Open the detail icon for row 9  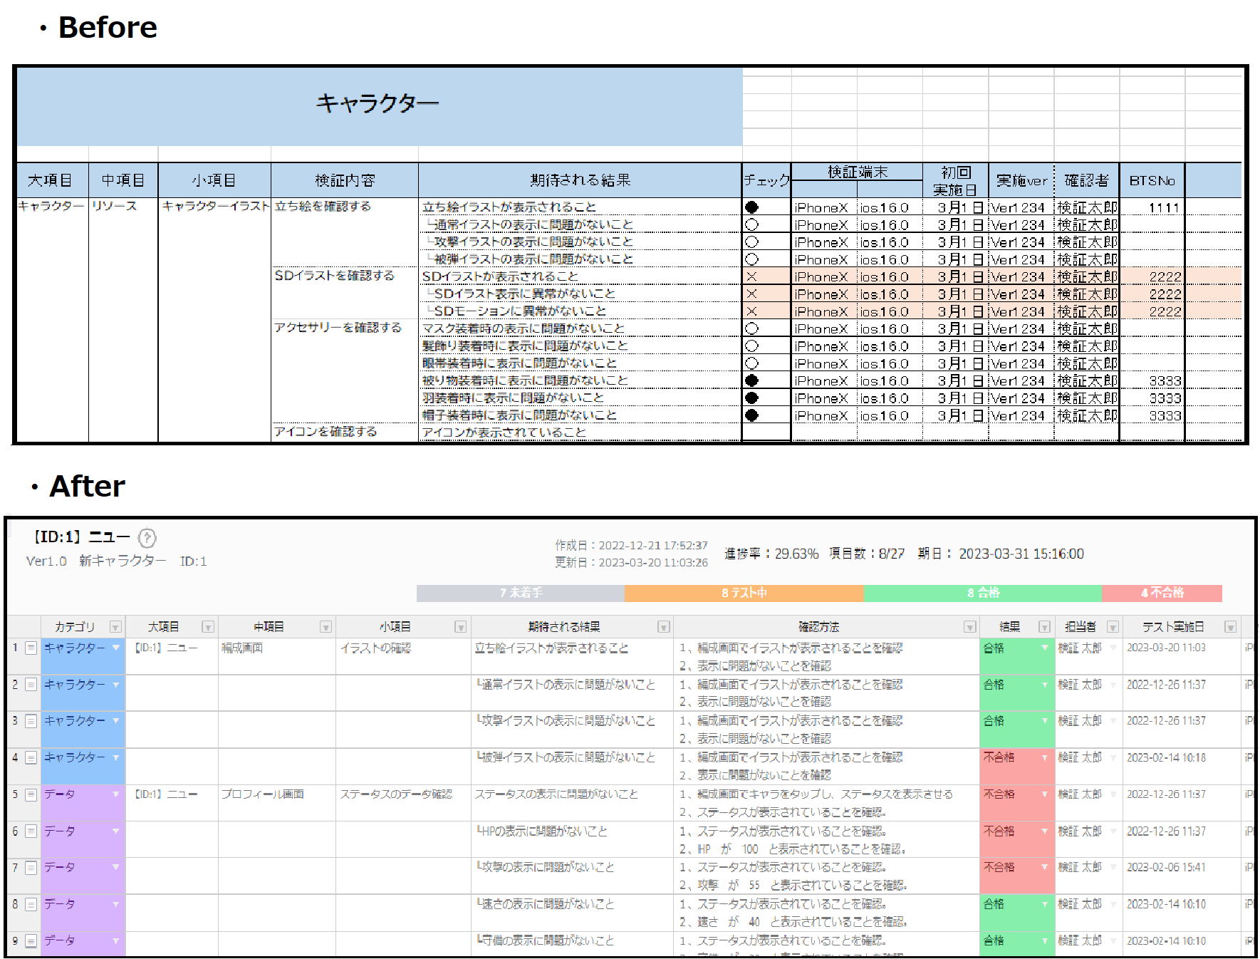(x=31, y=940)
